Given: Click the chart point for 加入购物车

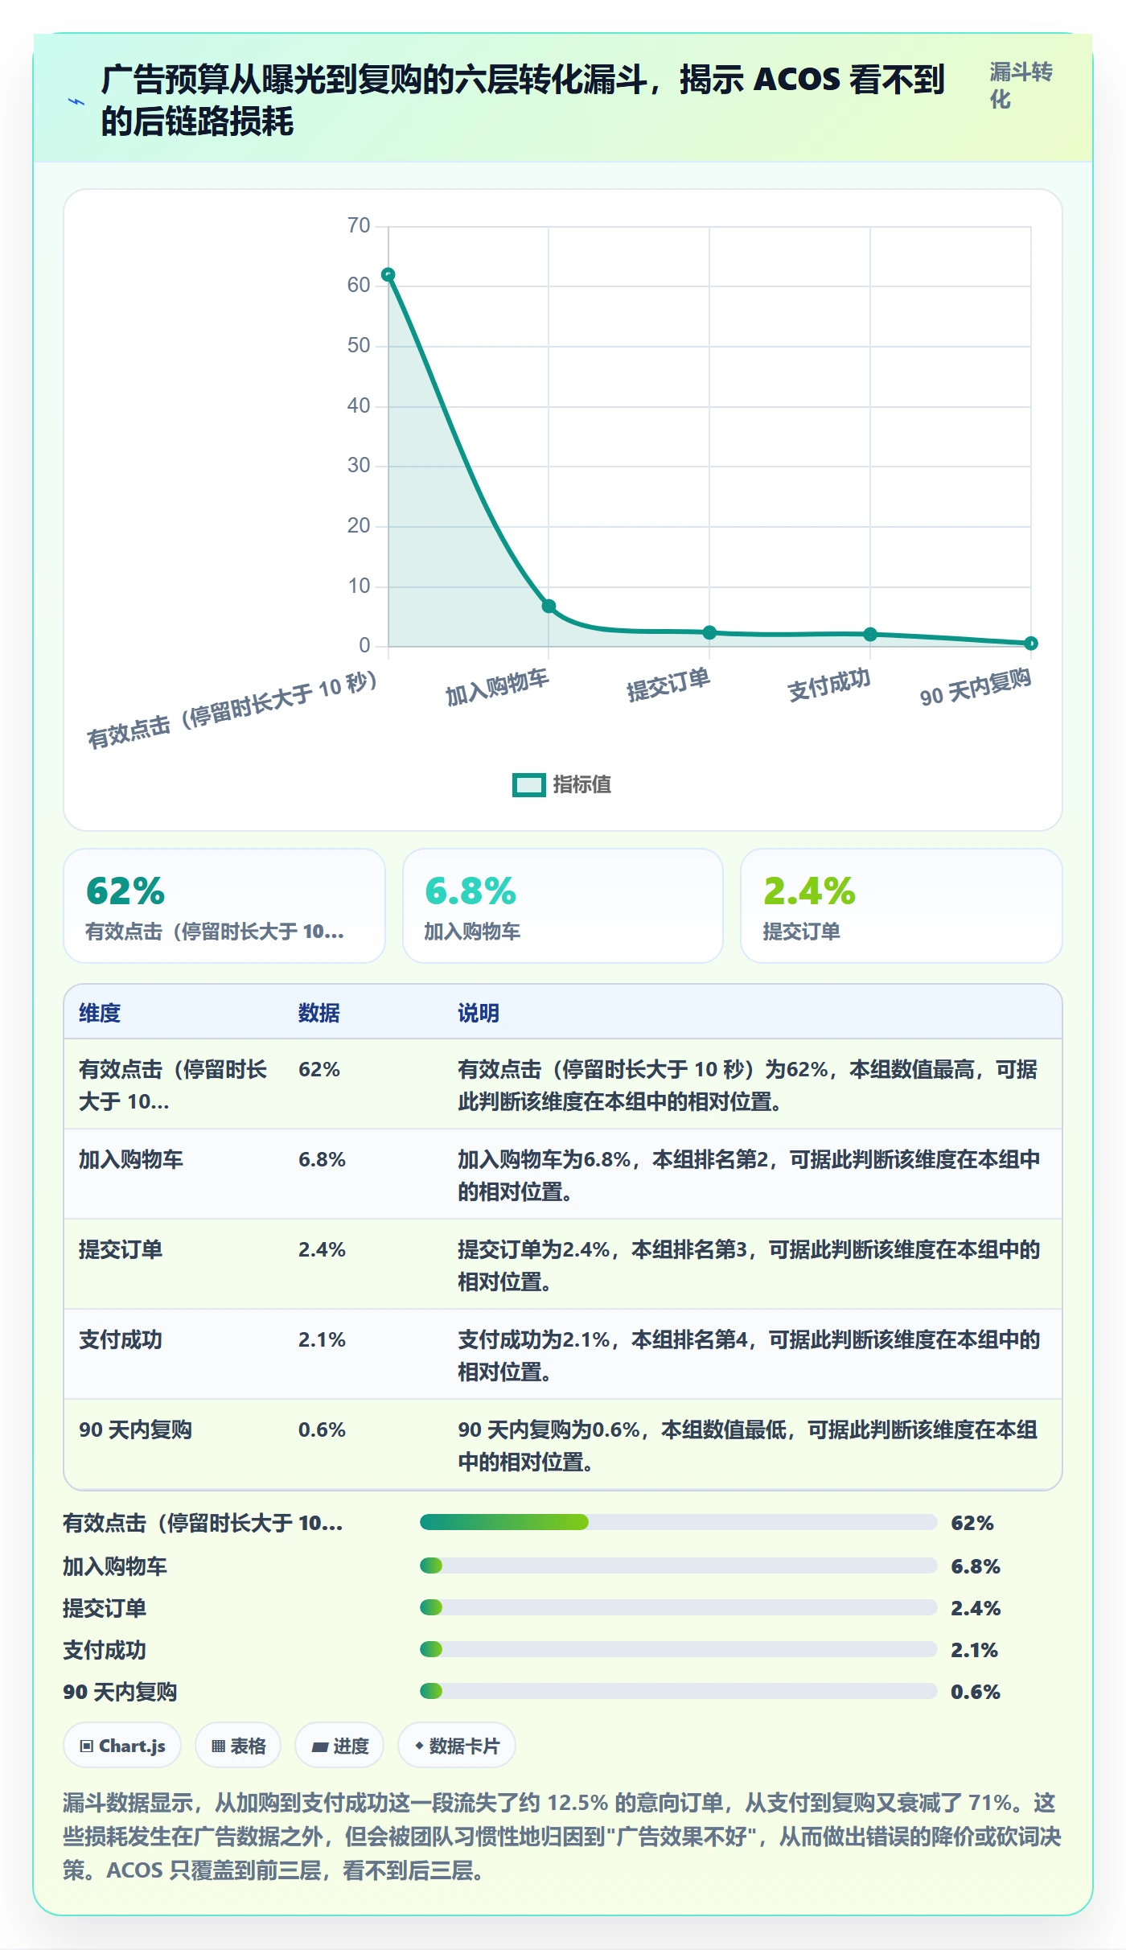Looking at the screenshot, I should (549, 606).
